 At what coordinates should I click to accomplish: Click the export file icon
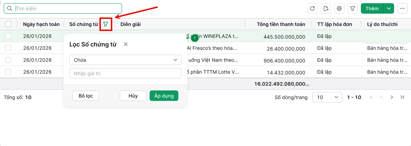pos(326,9)
